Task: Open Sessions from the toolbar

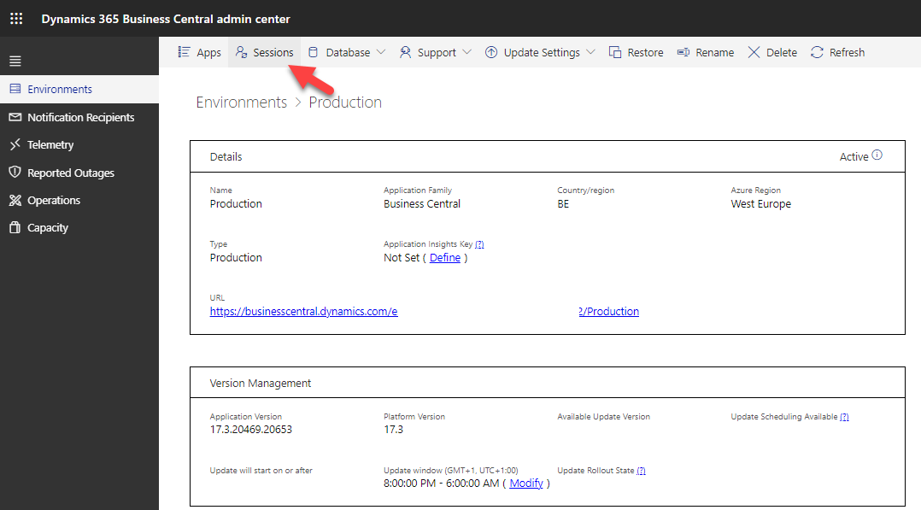Action: point(264,52)
